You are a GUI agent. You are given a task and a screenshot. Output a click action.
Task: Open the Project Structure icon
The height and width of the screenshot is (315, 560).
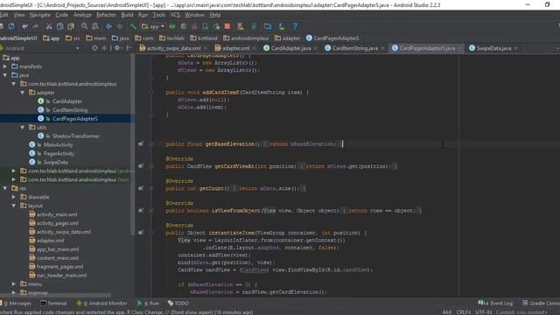pyautogui.click(x=268, y=26)
